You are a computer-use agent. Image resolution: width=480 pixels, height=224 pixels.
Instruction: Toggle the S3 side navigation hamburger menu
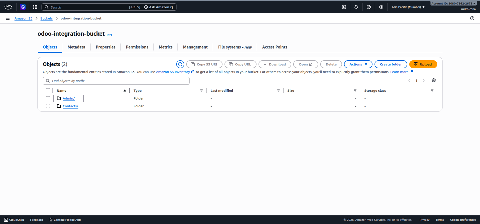point(8,18)
